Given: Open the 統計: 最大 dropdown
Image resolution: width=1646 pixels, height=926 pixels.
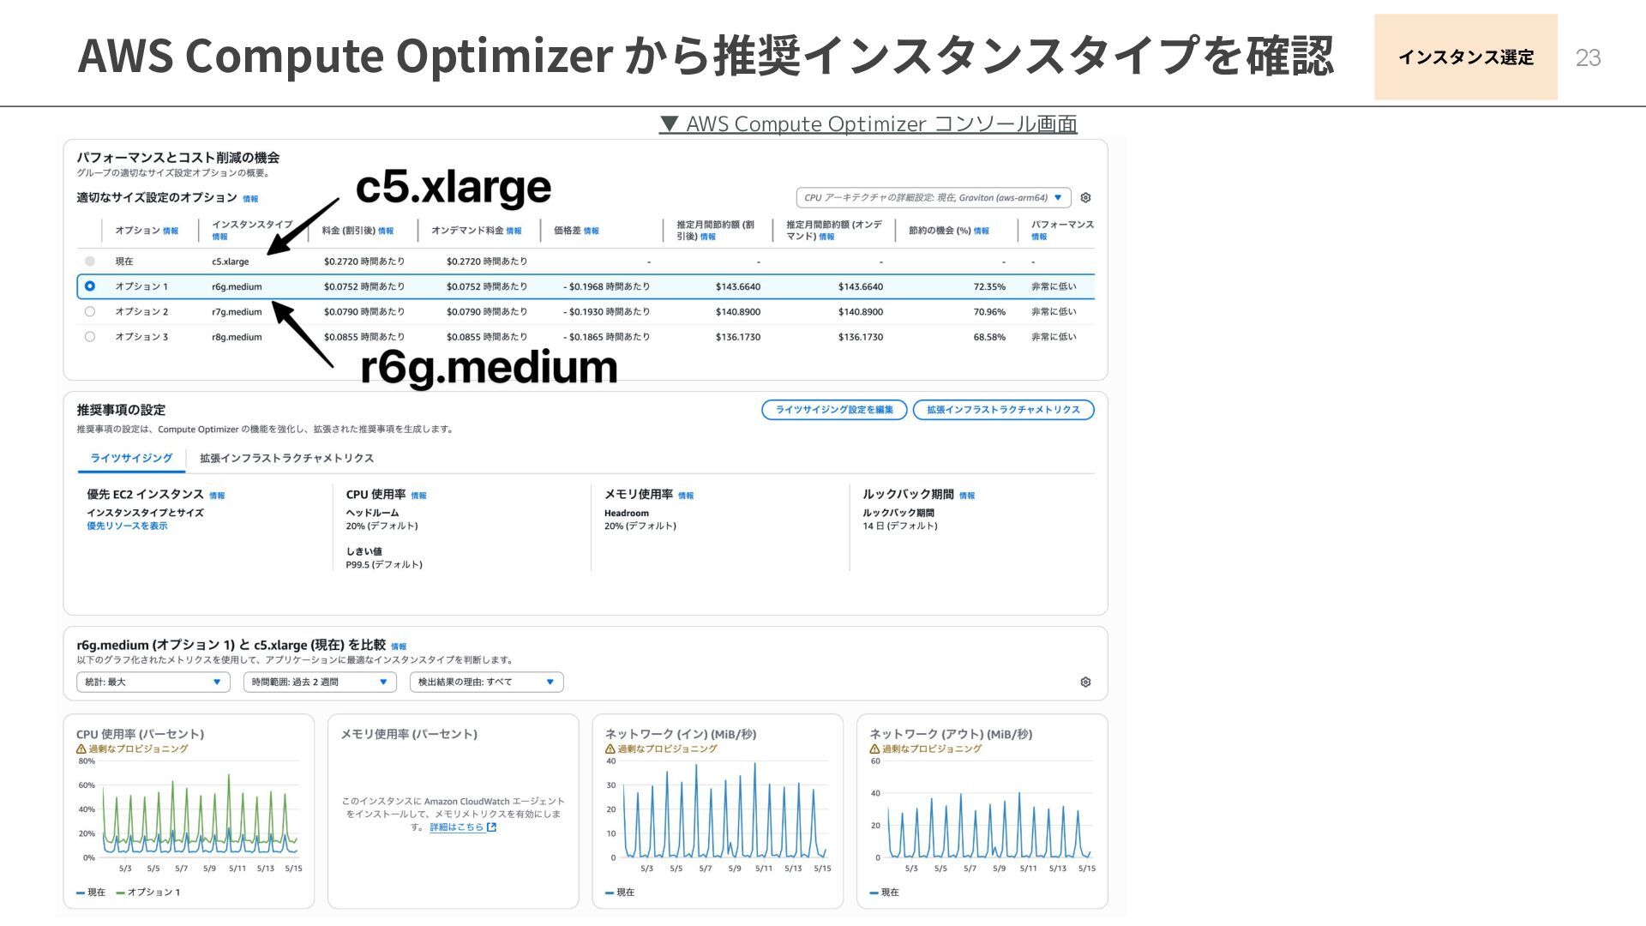Looking at the screenshot, I should [153, 682].
